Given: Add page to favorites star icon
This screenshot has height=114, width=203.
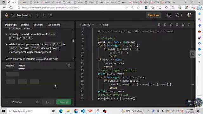Looking at the screenshot, I should 138,8.
